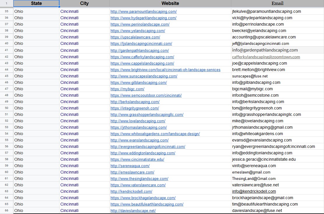Open the semcooutdoor.com/cincinnati link

(x=146, y=95)
